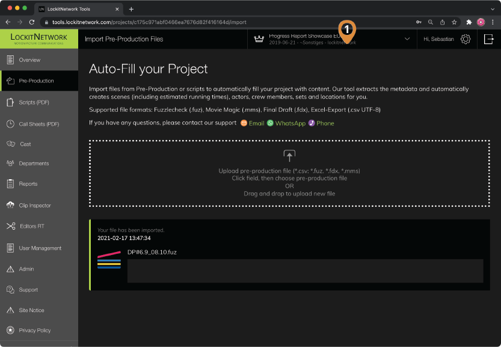The height and width of the screenshot is (347, 501).
Task: Click the Reports clipboard icon
Action: [x=10, y=184]
